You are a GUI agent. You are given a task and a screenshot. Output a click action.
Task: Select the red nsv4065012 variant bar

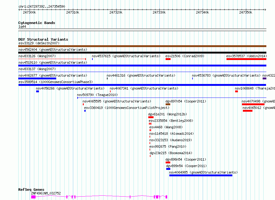247,111
